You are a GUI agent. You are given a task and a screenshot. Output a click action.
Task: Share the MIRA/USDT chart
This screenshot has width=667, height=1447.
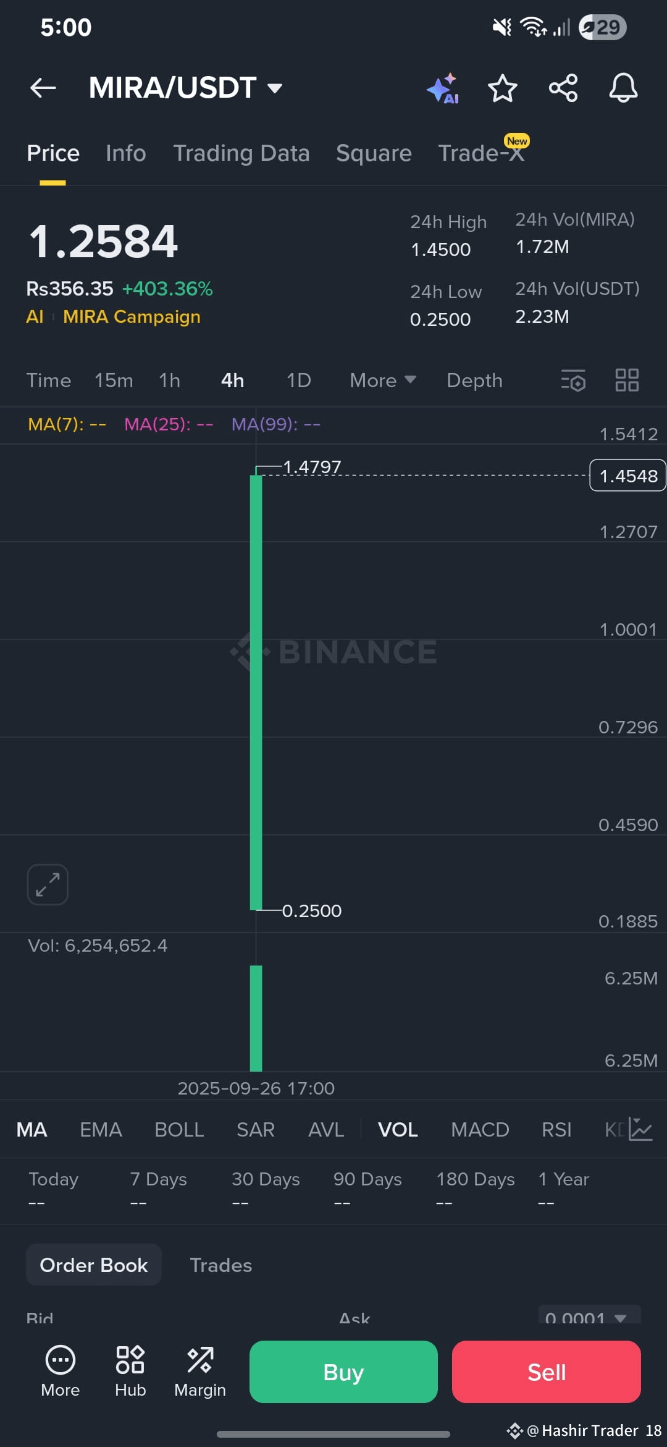563,88
